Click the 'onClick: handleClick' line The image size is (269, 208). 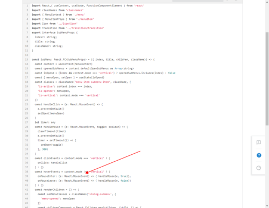[x=52, y=163]
